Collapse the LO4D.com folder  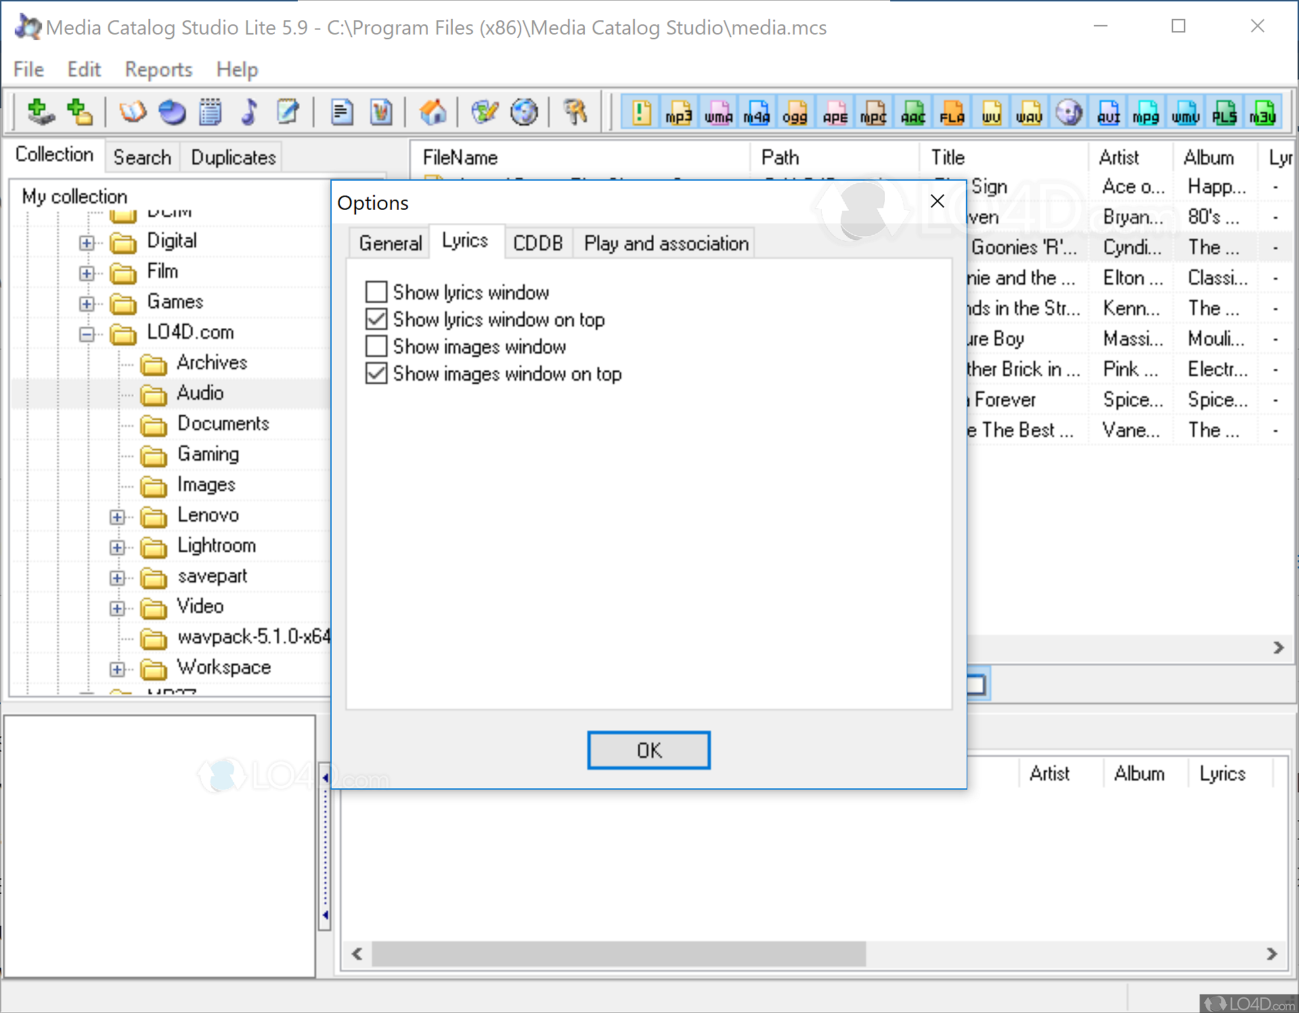[x=86, y=334]
